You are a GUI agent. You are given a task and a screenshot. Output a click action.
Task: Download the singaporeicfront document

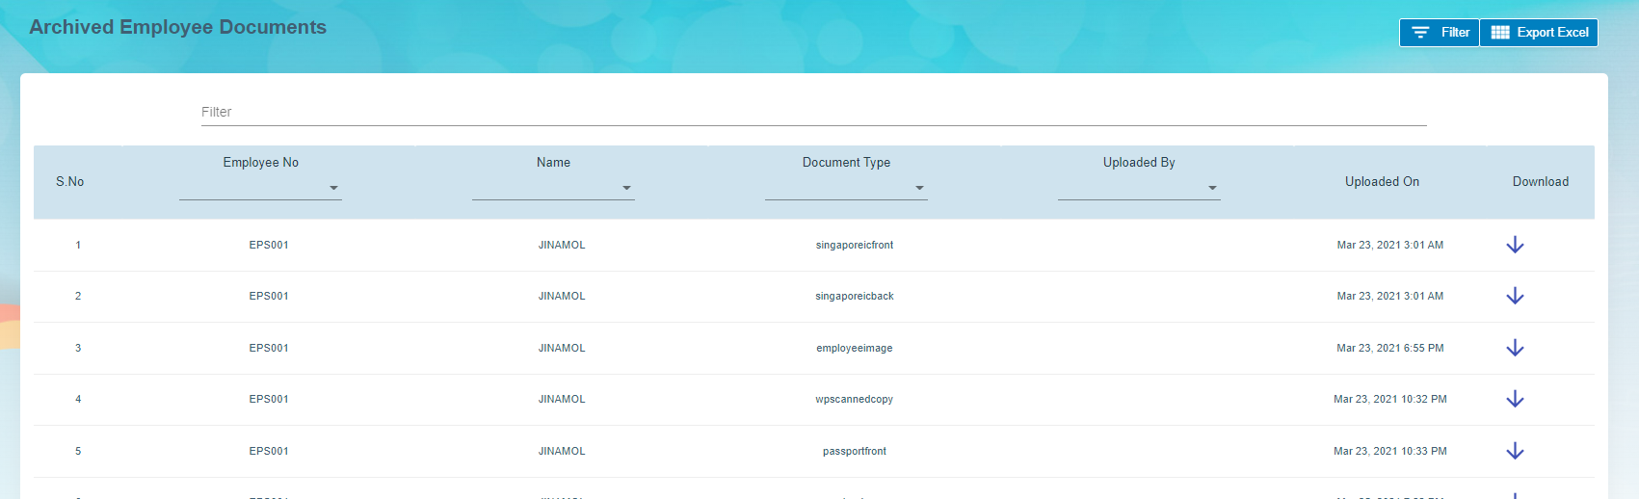point(1515,245)
